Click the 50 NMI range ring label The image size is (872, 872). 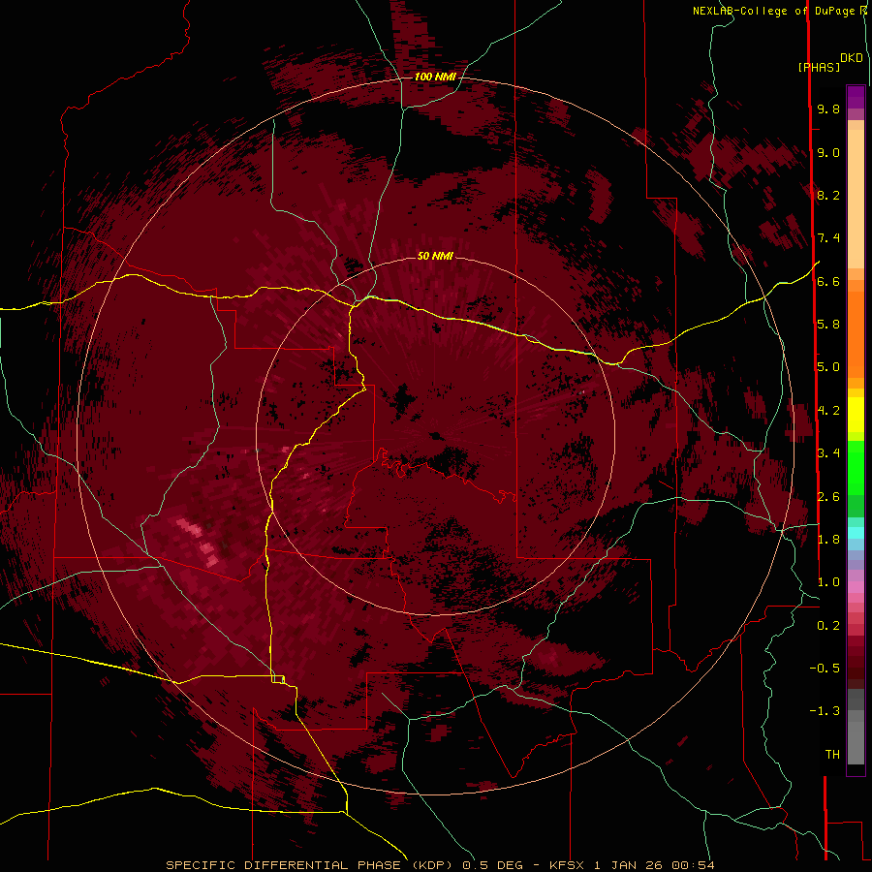coord(435,256)
